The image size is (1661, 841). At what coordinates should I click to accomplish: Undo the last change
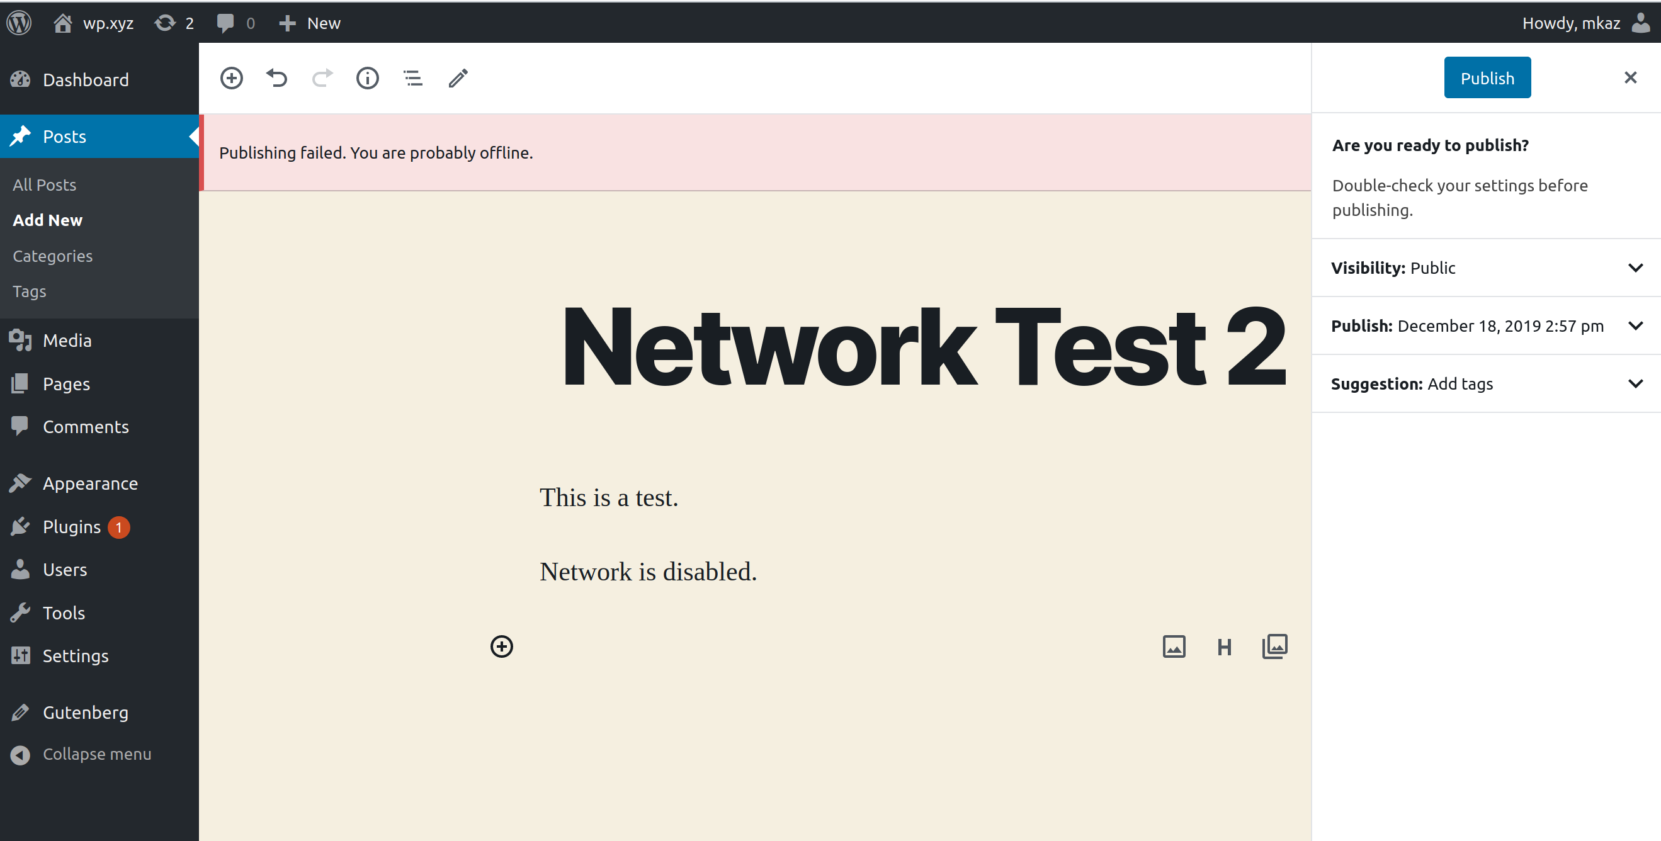(276, 78)
